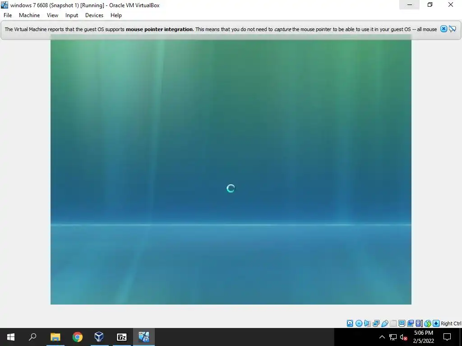Click the audio indicator in VirtualBox status bar
This screenshot has width=462, height=346.
coord(367,323)
